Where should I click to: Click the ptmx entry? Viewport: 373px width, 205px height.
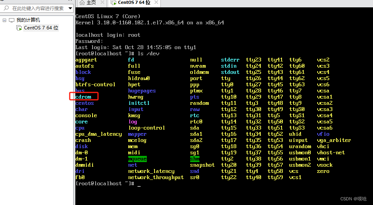[196, 91]
